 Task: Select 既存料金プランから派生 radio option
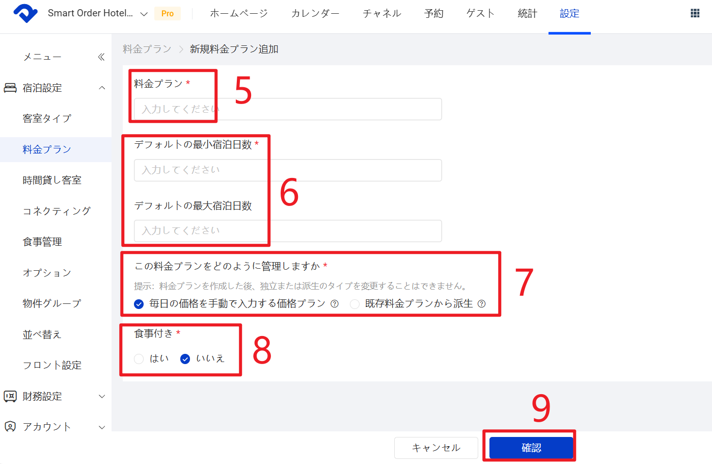tap(355, 304)
